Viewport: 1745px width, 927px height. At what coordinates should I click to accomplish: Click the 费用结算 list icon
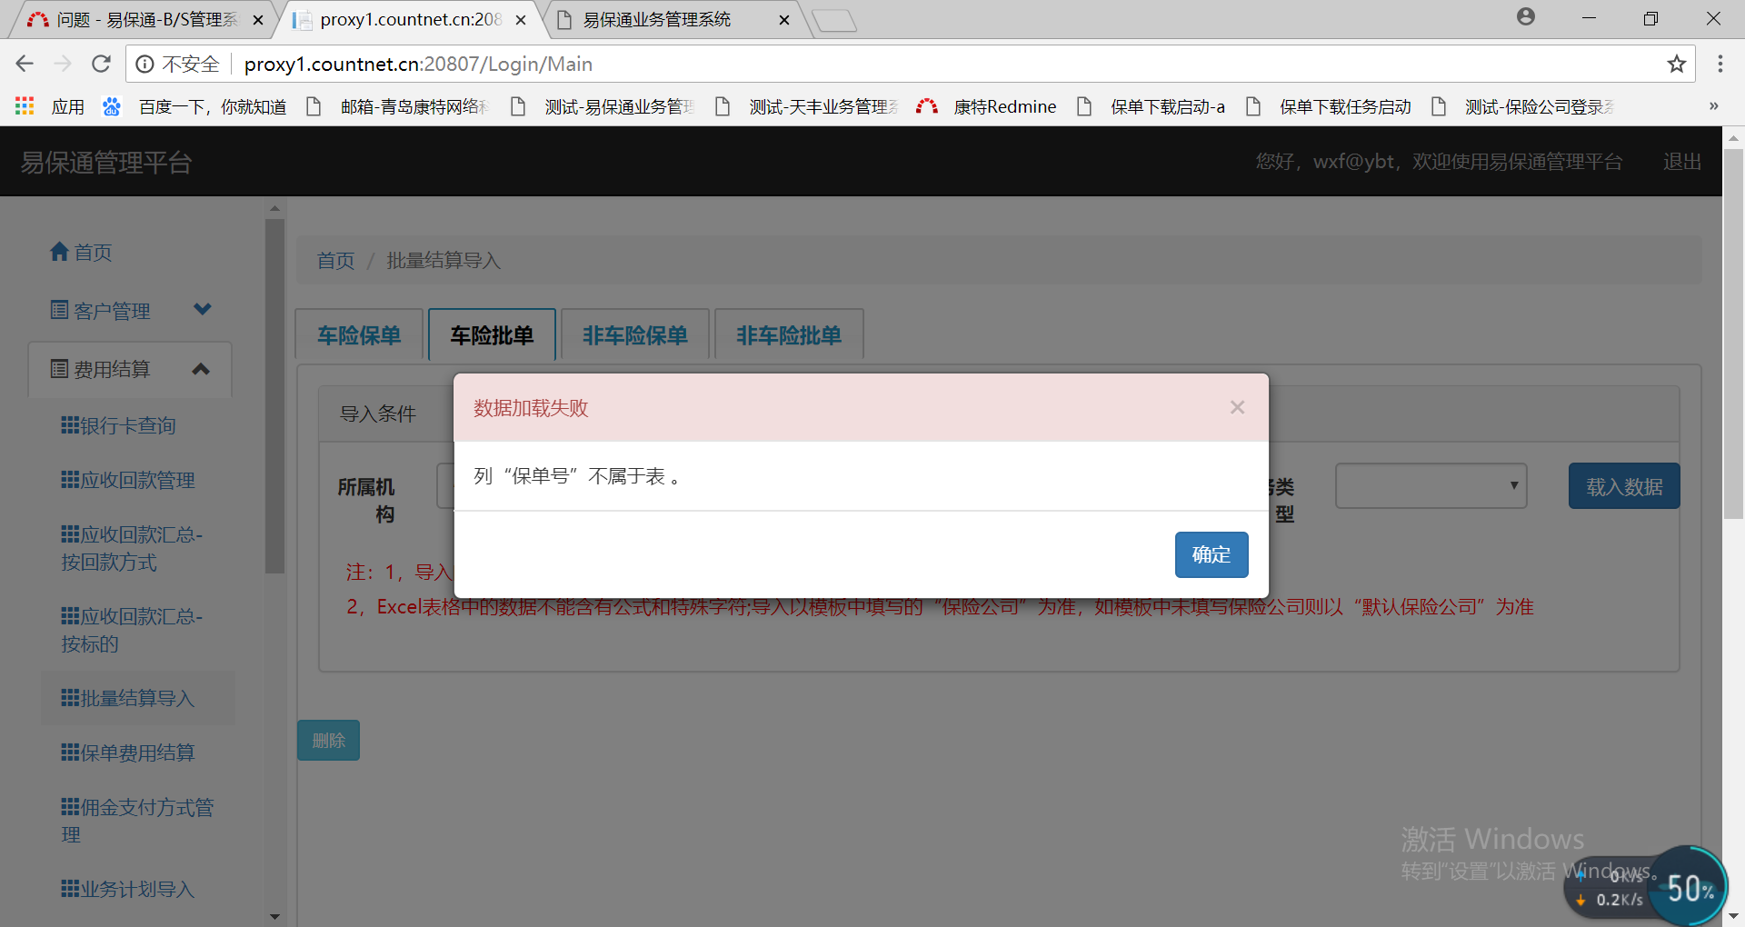click(x=59, y=368)
